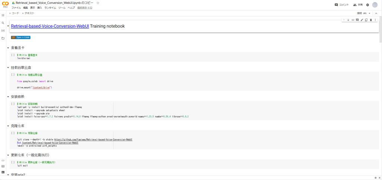Click the status dot icon in bottom bar
Screen dimensions: 382x180
click(x=375, y=178)
